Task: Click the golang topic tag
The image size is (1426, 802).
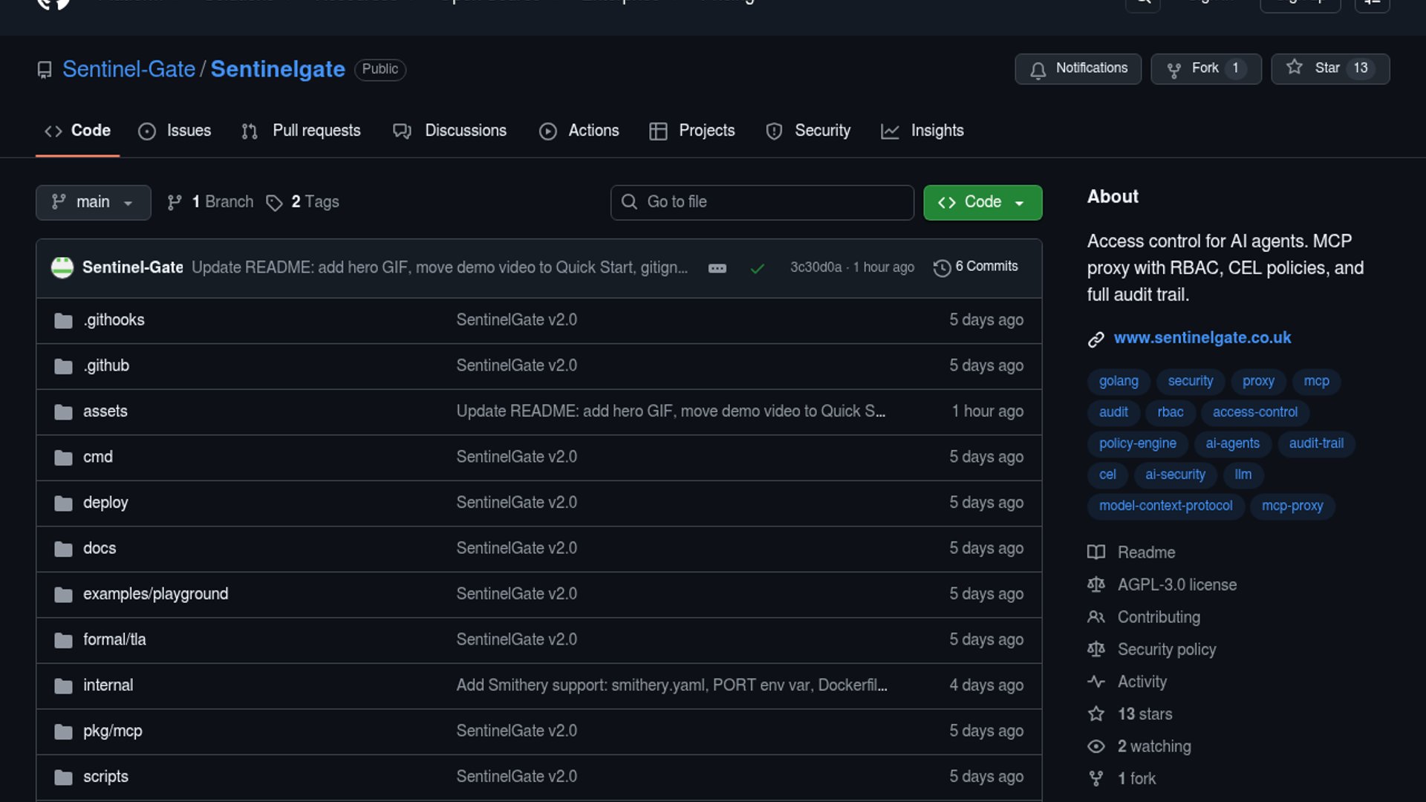Action: tap(1118, 381)
